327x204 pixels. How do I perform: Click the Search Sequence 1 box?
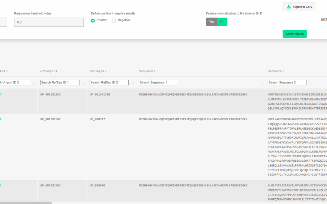[158, 83]
